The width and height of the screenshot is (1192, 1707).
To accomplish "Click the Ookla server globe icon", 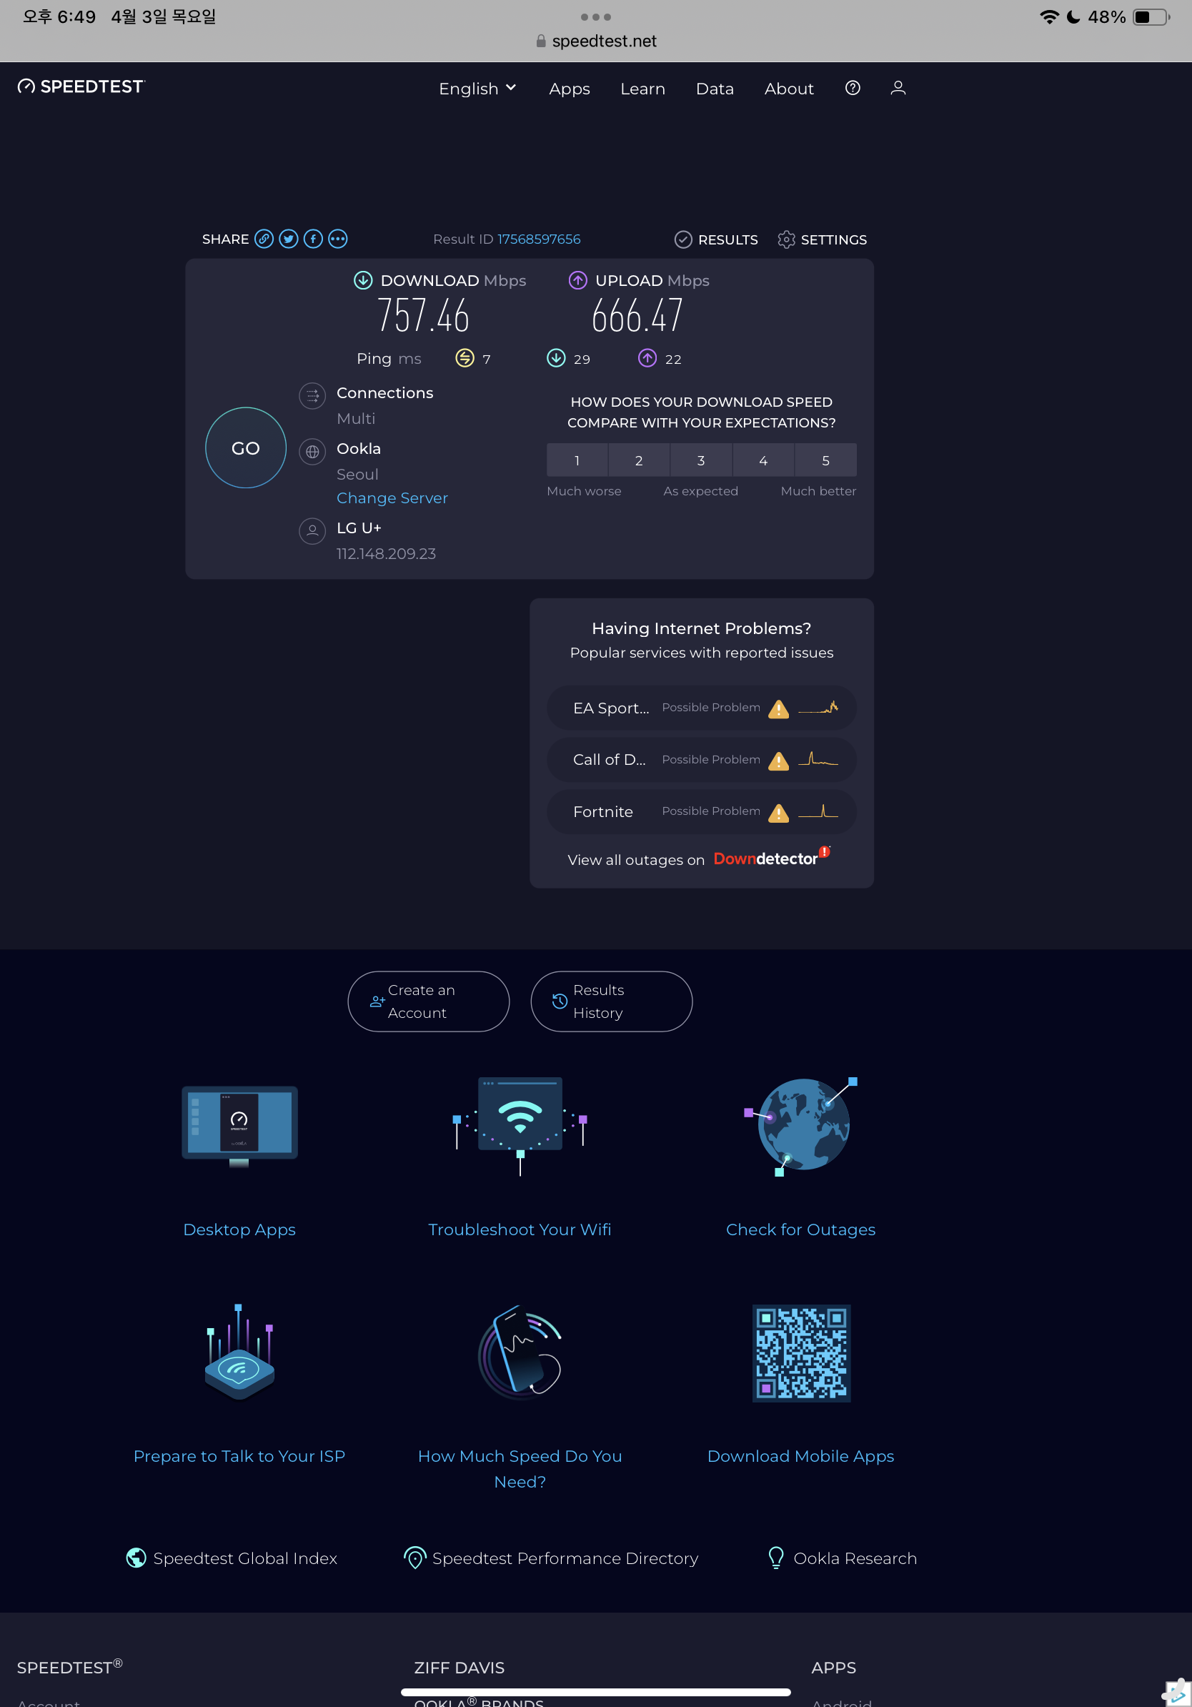I will (x=312, y=451).
